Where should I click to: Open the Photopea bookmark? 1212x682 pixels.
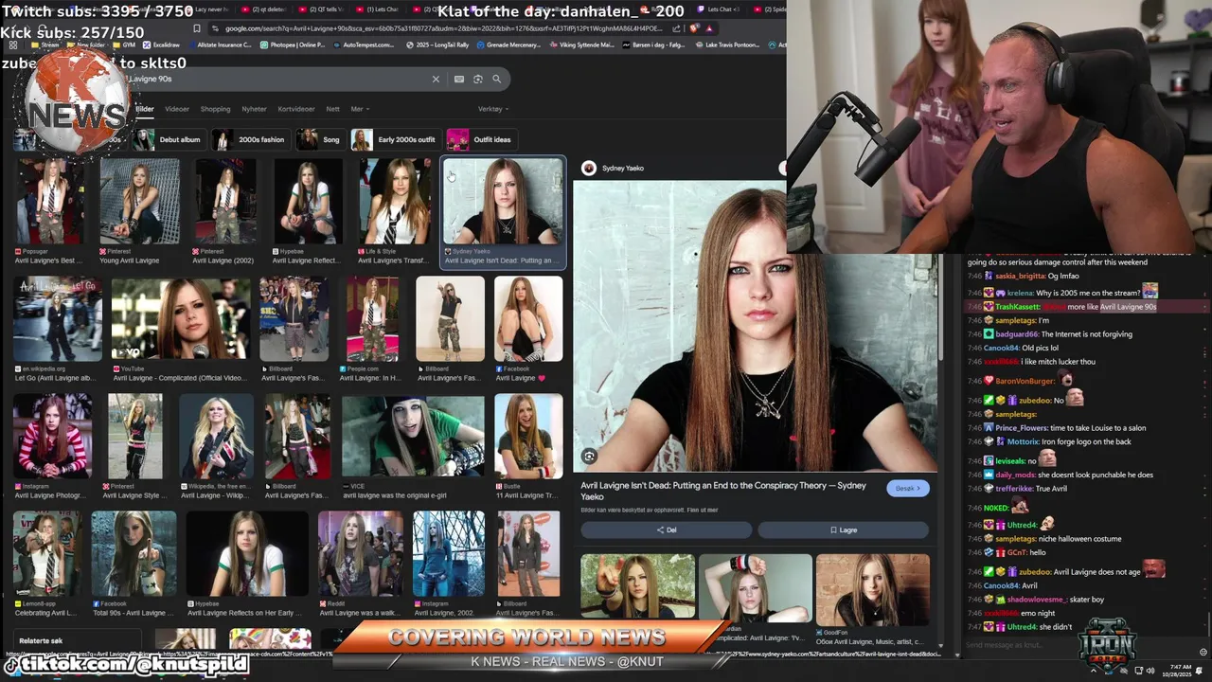coord(293,45)
